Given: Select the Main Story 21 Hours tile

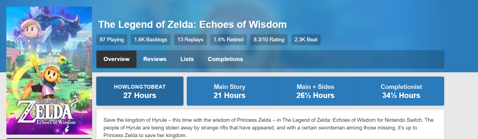Looking at the screenshot, I should (229, 91).
